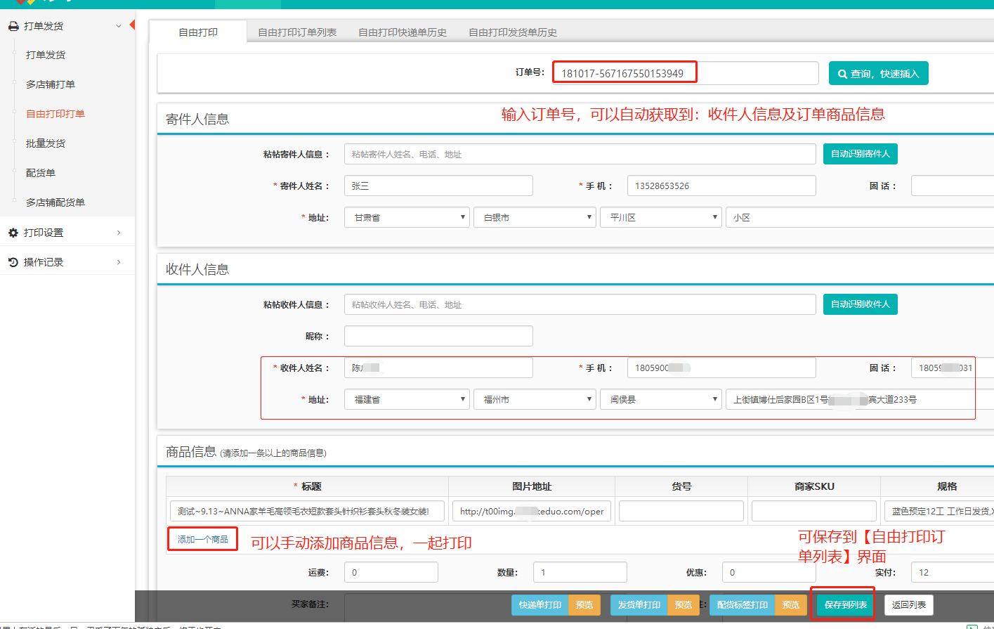Click the 货号 input field
Viewport: 994px width, 629px height.
pyautogui.click(x=681, y=511)
